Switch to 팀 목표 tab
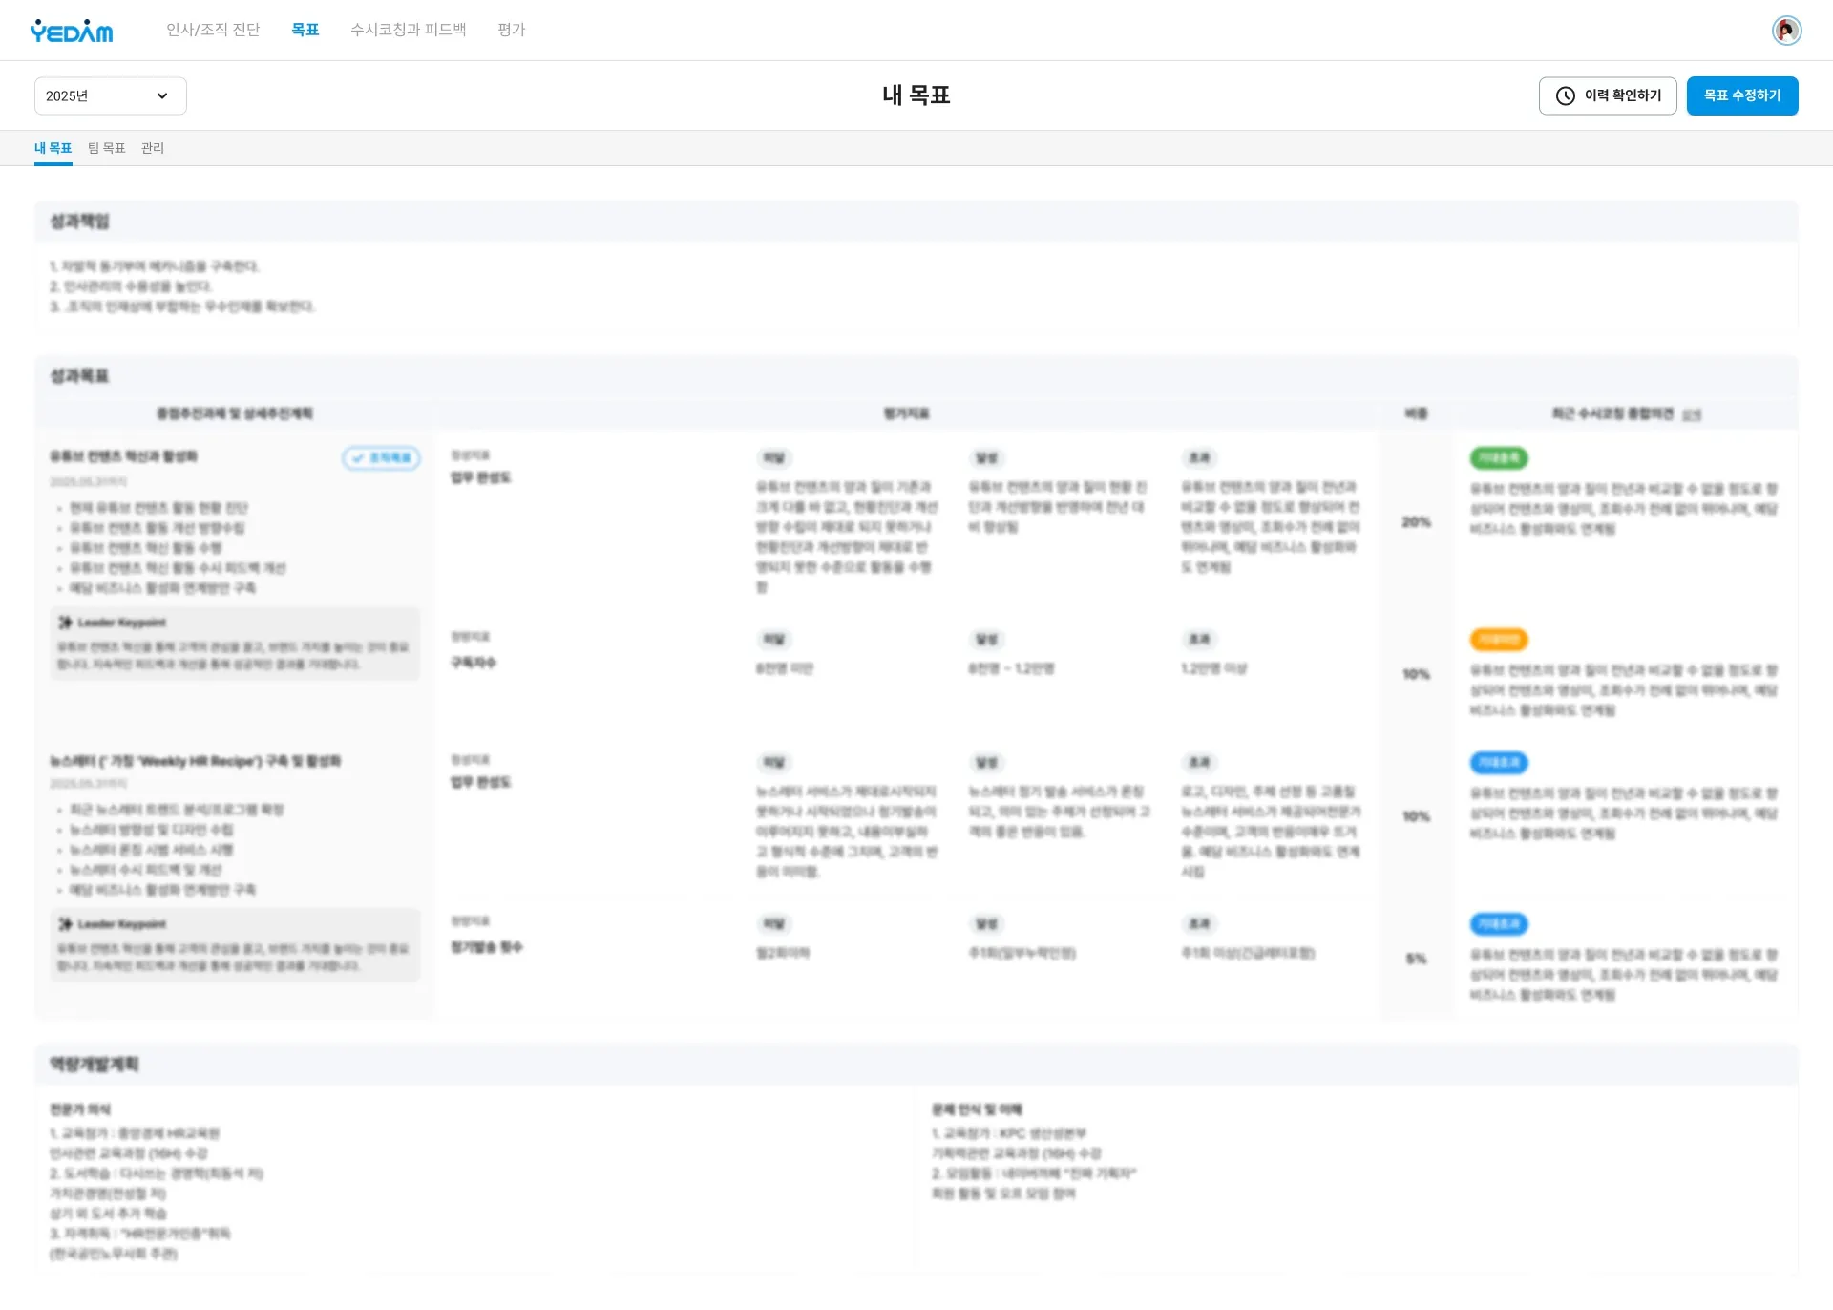Viewport: 1833px width, 1310px height. [107, 148]
